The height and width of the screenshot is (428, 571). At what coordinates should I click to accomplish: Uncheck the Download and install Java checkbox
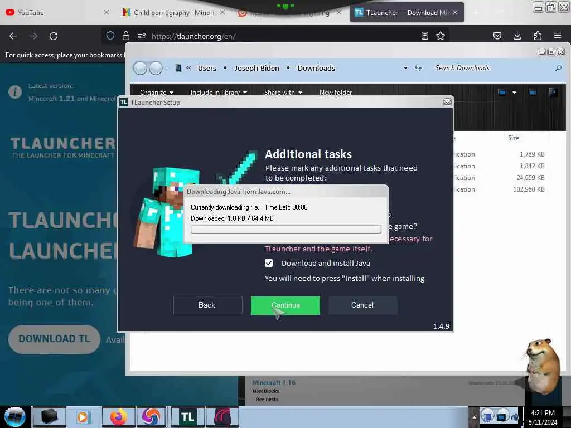click(x=269, y=263)
